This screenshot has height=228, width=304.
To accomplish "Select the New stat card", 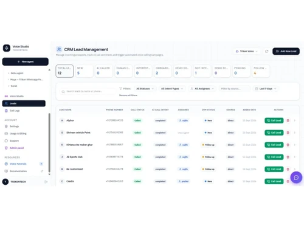I will 84,71.
